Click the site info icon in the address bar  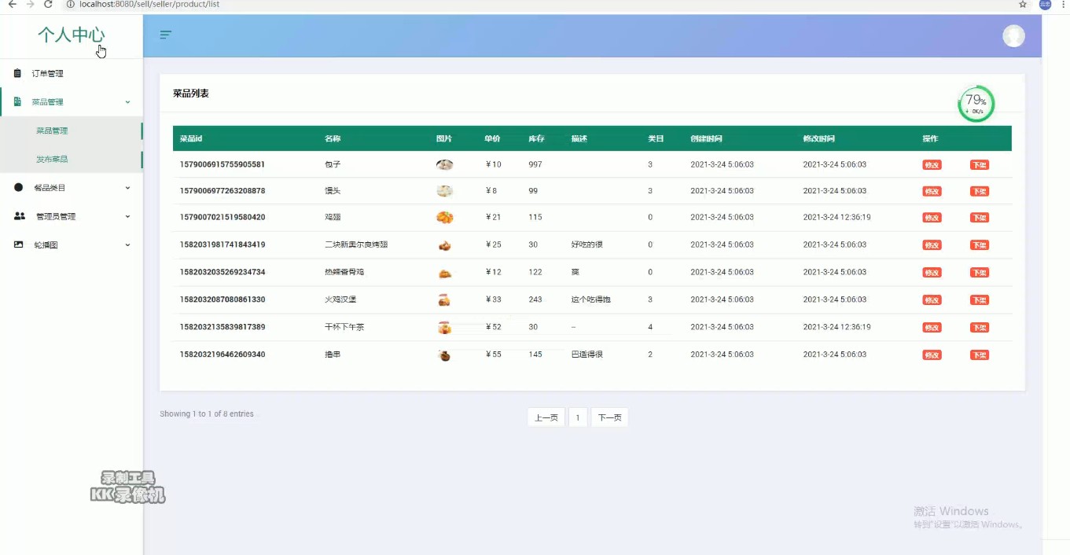click(70, 5)
